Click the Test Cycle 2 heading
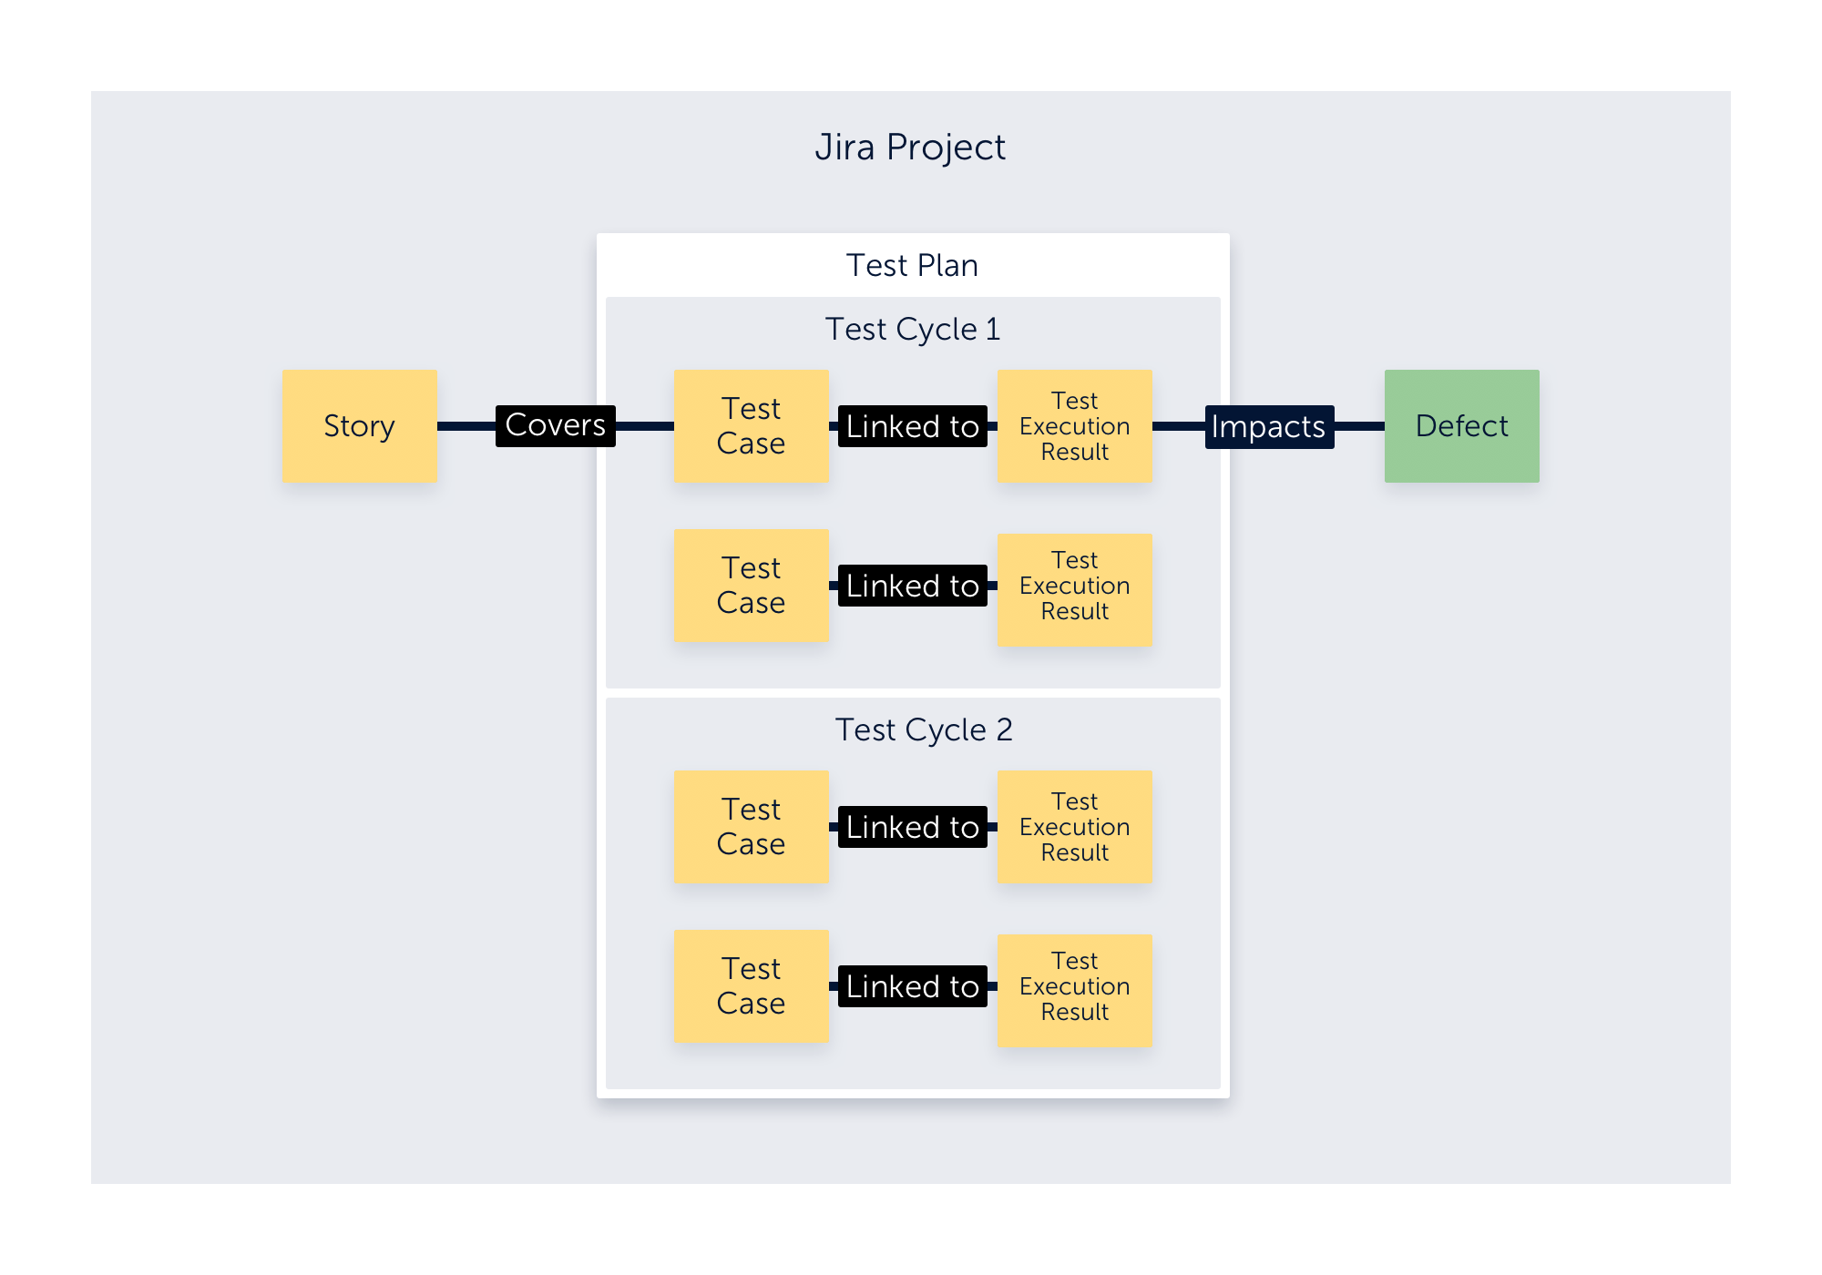 click(x=923, y=729)
